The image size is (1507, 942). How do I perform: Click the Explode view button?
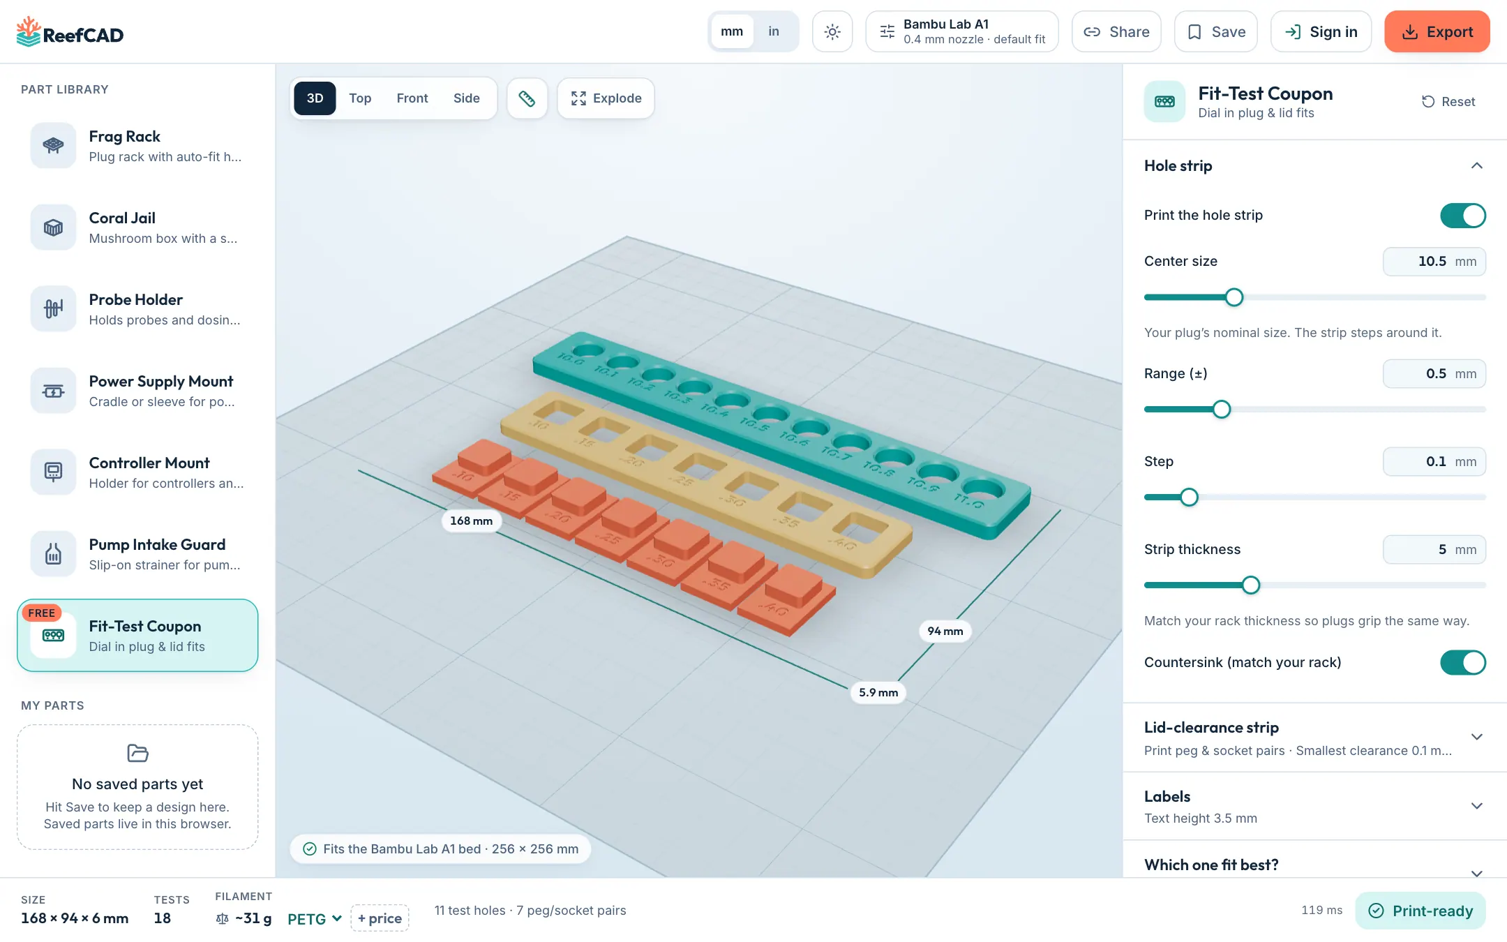coord(606,98)
